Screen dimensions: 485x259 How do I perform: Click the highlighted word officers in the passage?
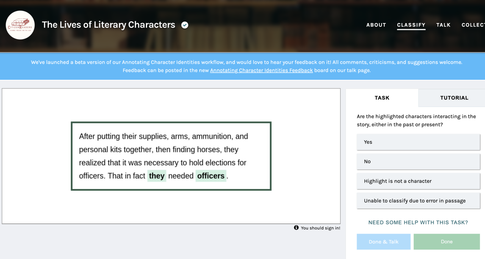[211, 176]
